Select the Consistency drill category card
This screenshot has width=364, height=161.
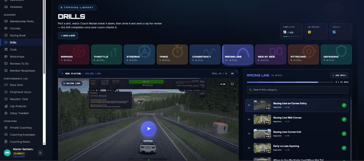[205, 54]
